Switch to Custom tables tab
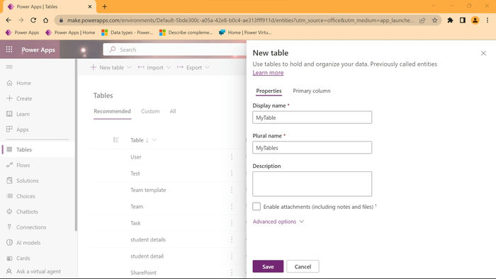Image resolution: width=496 pixels, height=279 pixels. tap(150, 111)
